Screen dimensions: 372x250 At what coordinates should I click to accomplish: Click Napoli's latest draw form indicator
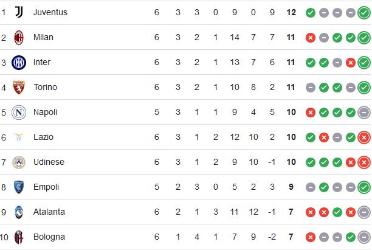point(364,113)
